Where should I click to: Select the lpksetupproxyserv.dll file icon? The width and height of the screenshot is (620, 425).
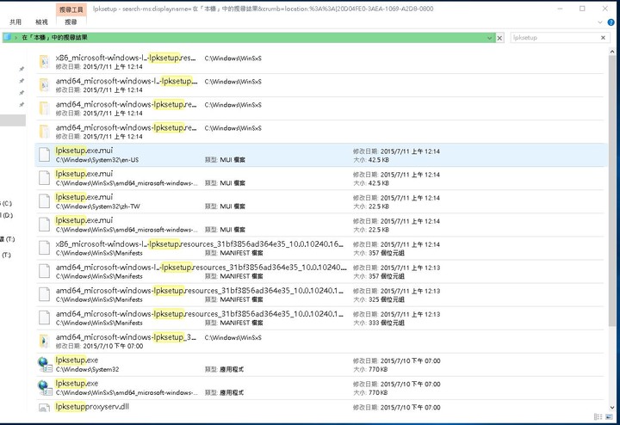click(x=44, y=407)
